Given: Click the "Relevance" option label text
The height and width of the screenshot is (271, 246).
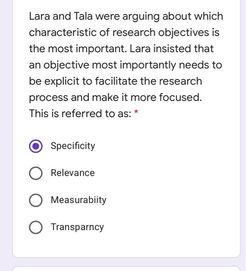Looking at the screenshot, I should point(72,173).
